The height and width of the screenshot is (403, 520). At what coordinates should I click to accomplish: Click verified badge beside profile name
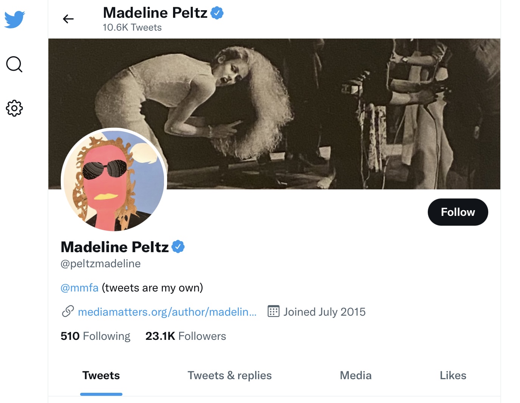178,246
